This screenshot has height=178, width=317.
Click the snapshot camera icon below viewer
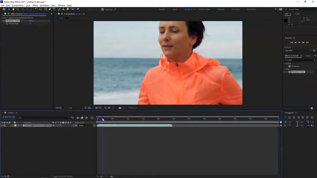[120, 108]
